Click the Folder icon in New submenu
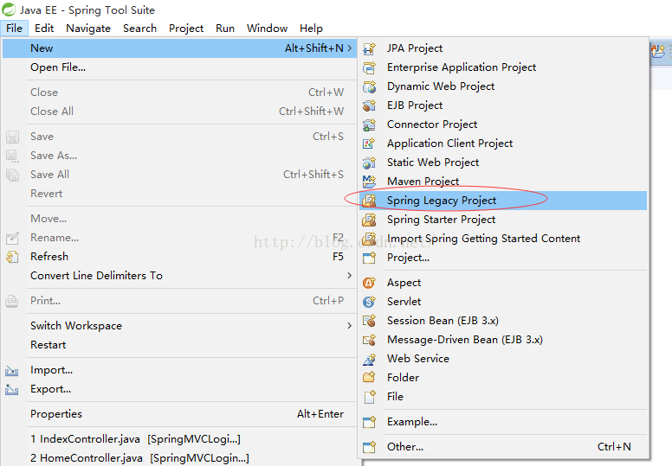 (369, 378)
